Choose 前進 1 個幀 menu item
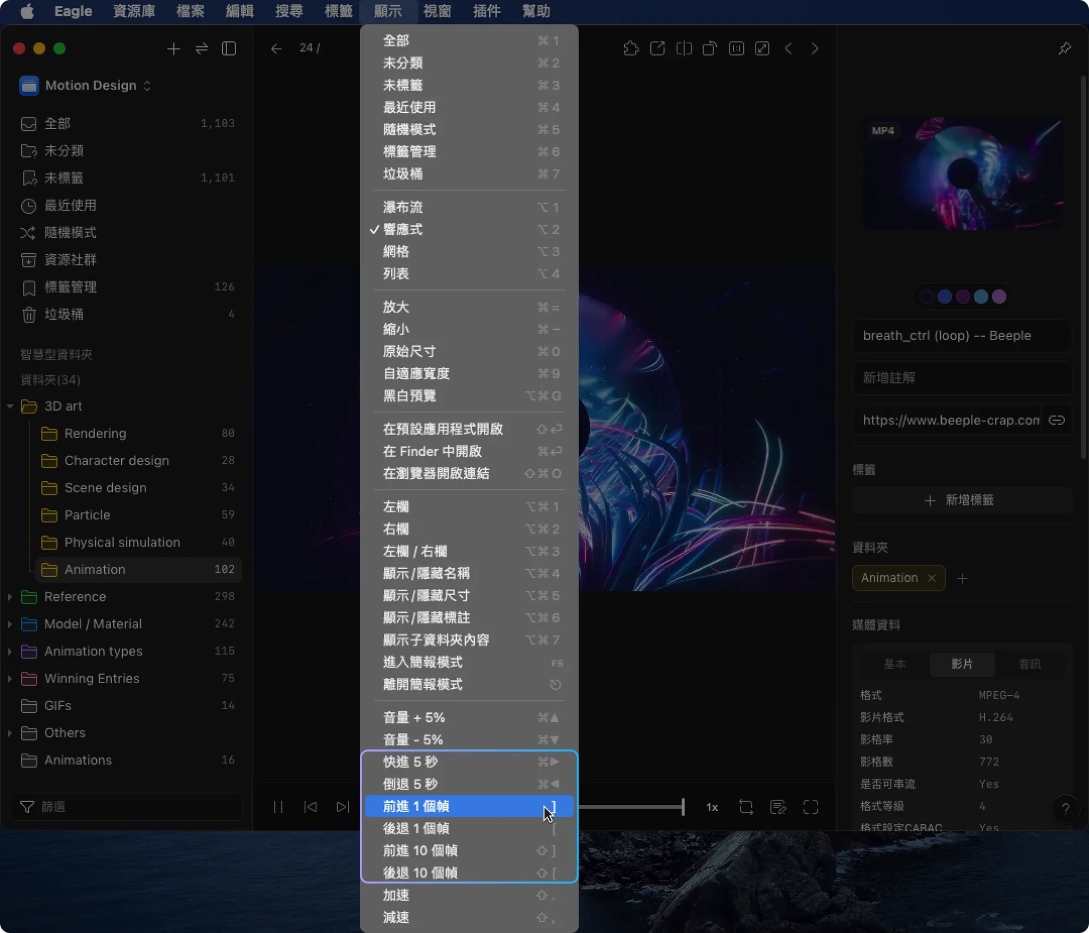This screenshot has height=933, width=1089. coord(469,806)
